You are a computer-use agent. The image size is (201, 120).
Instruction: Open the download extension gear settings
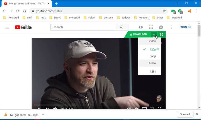162,34
